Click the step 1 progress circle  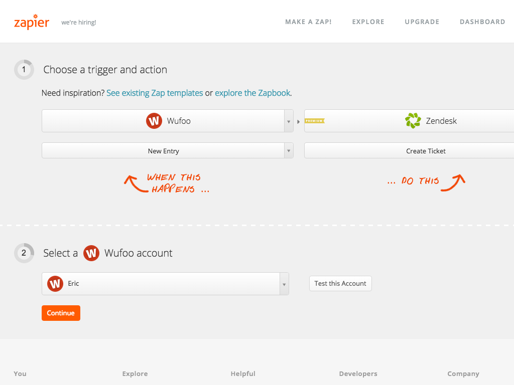click(x=24, y=70)
